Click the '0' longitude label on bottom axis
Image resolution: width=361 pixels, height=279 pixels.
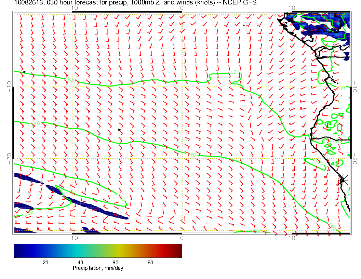[x=182, y=238]
